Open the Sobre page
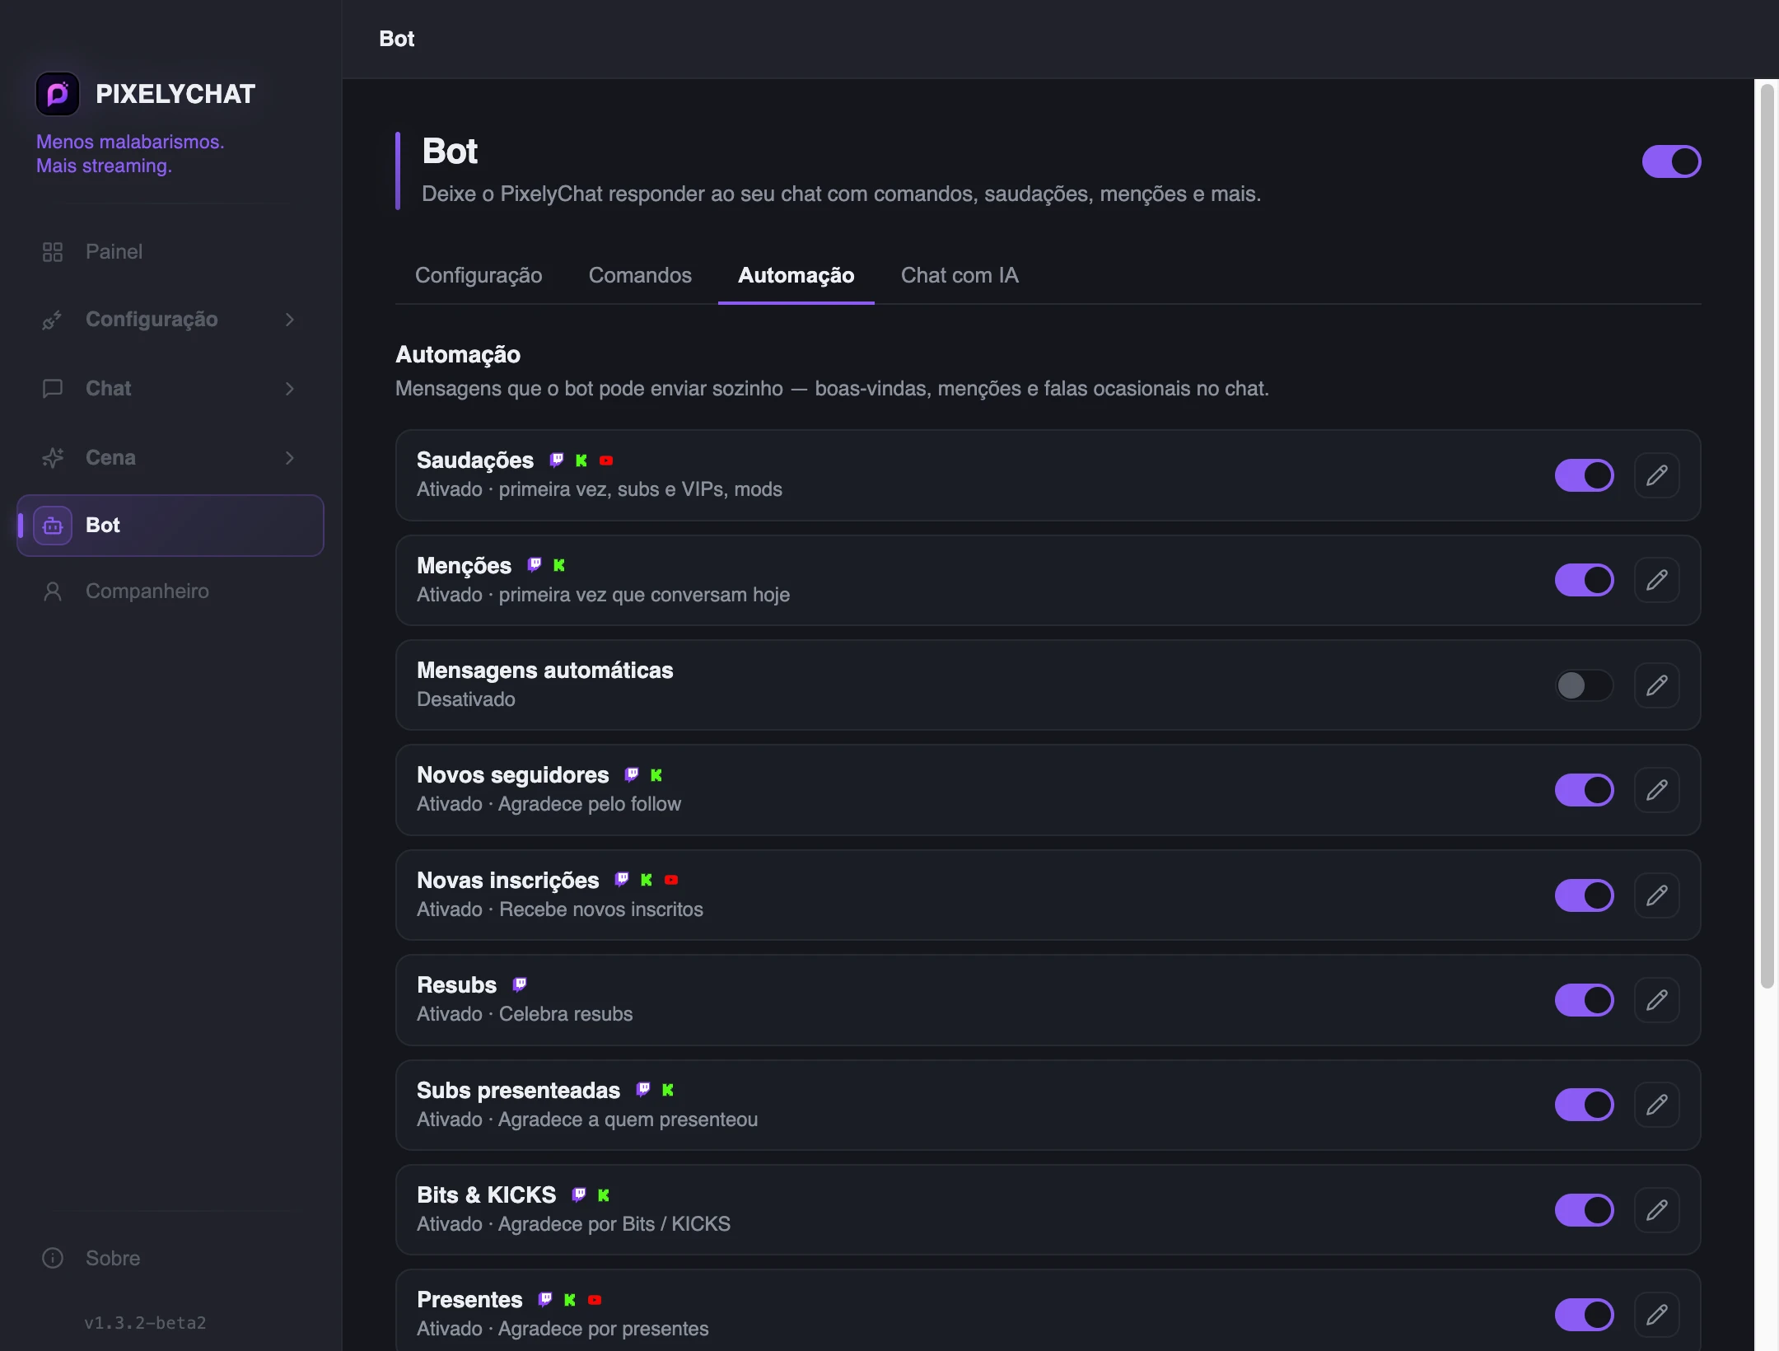This screenshot has width=1779, height=1351. point(170,1259)
